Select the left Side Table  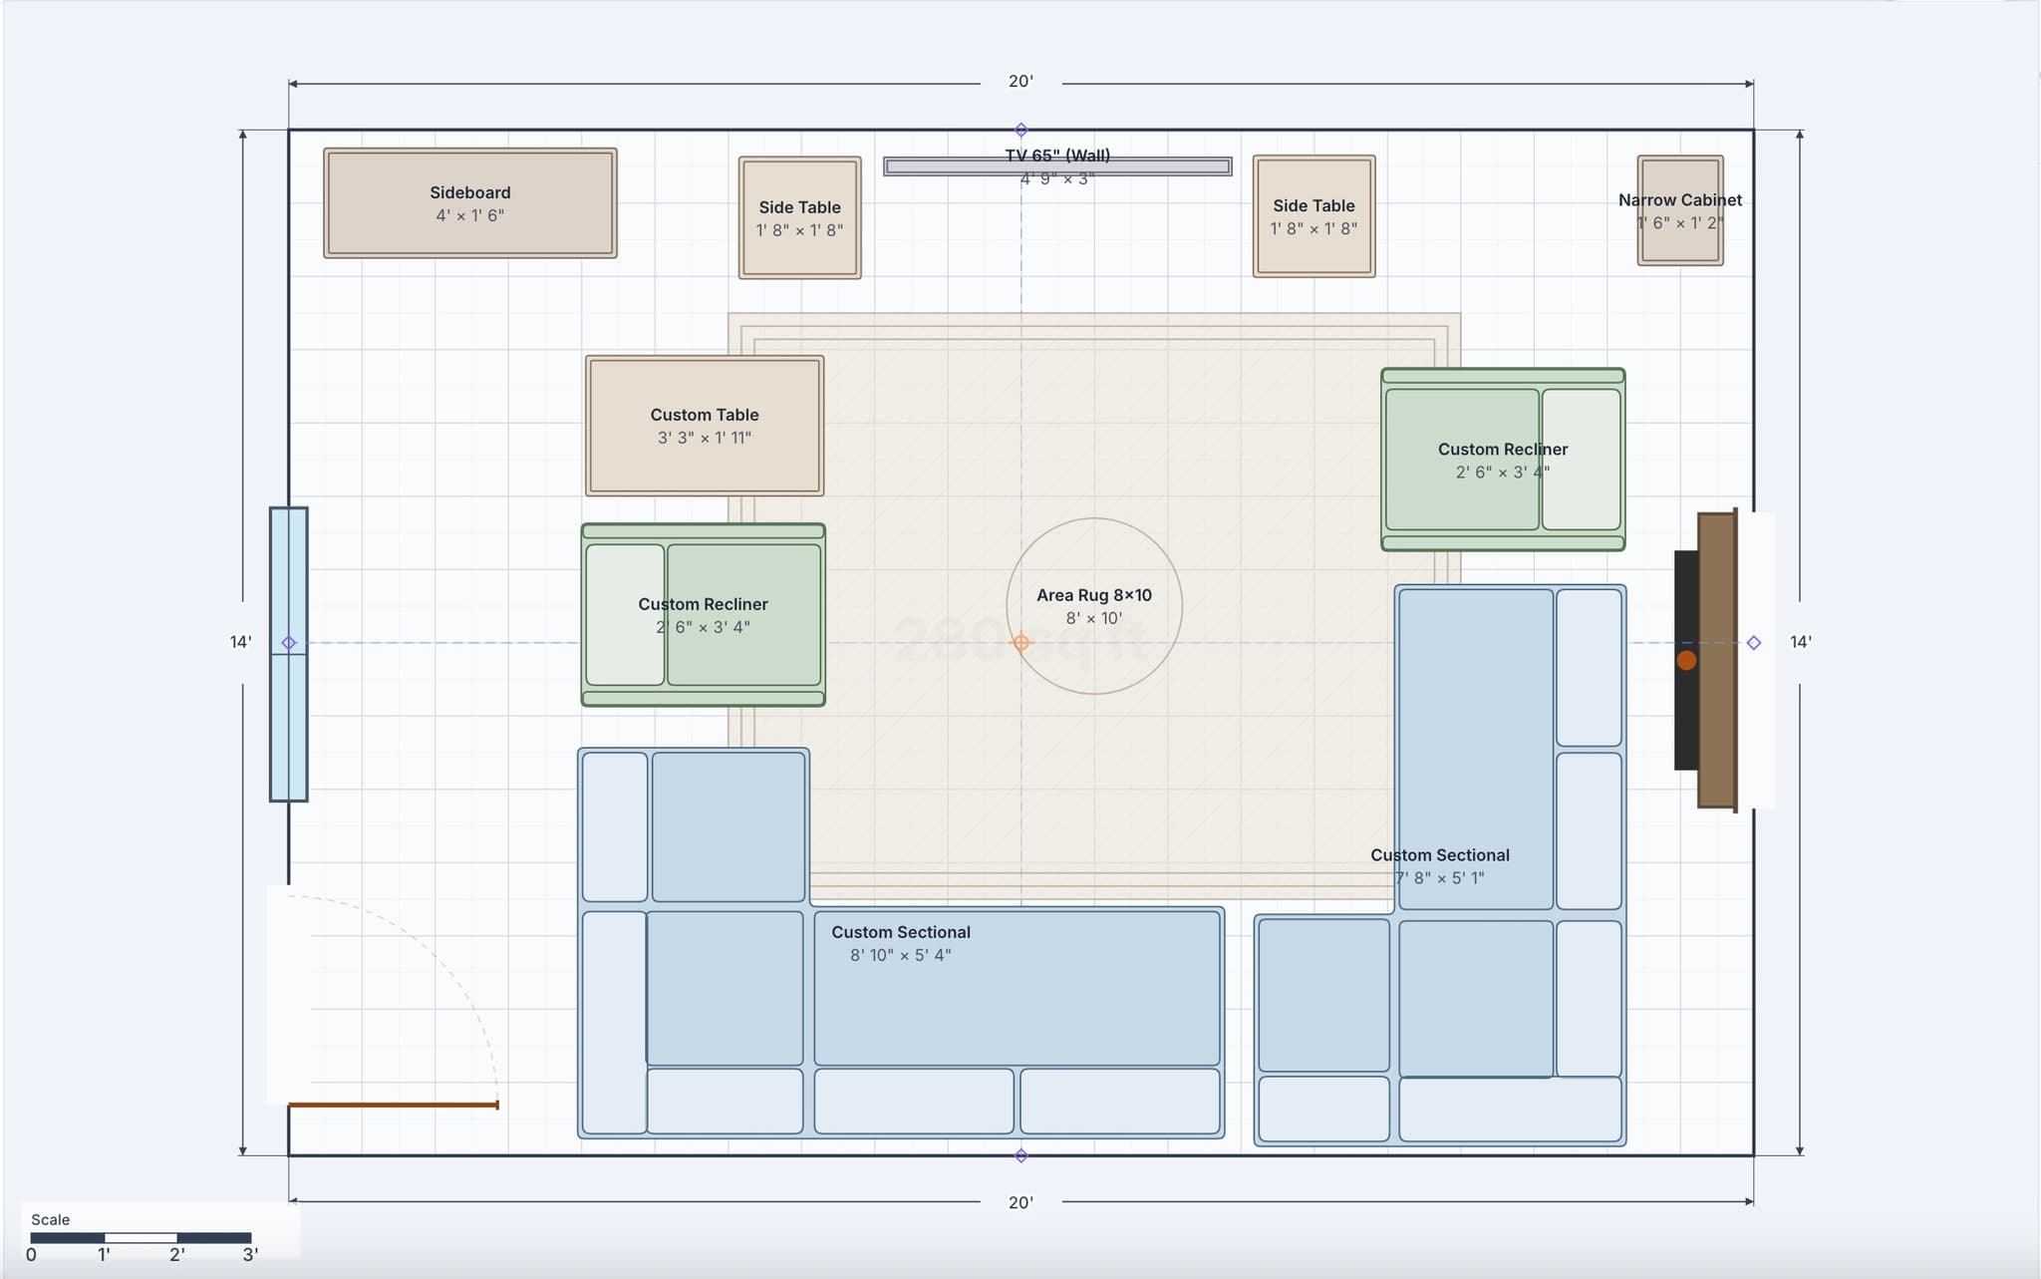coord(798,218)
